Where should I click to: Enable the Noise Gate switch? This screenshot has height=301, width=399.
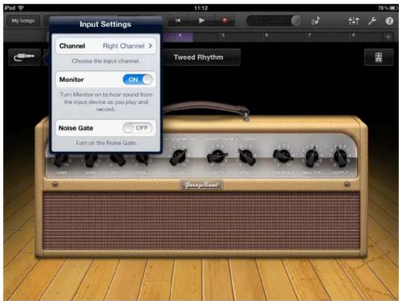click(138, 128)
